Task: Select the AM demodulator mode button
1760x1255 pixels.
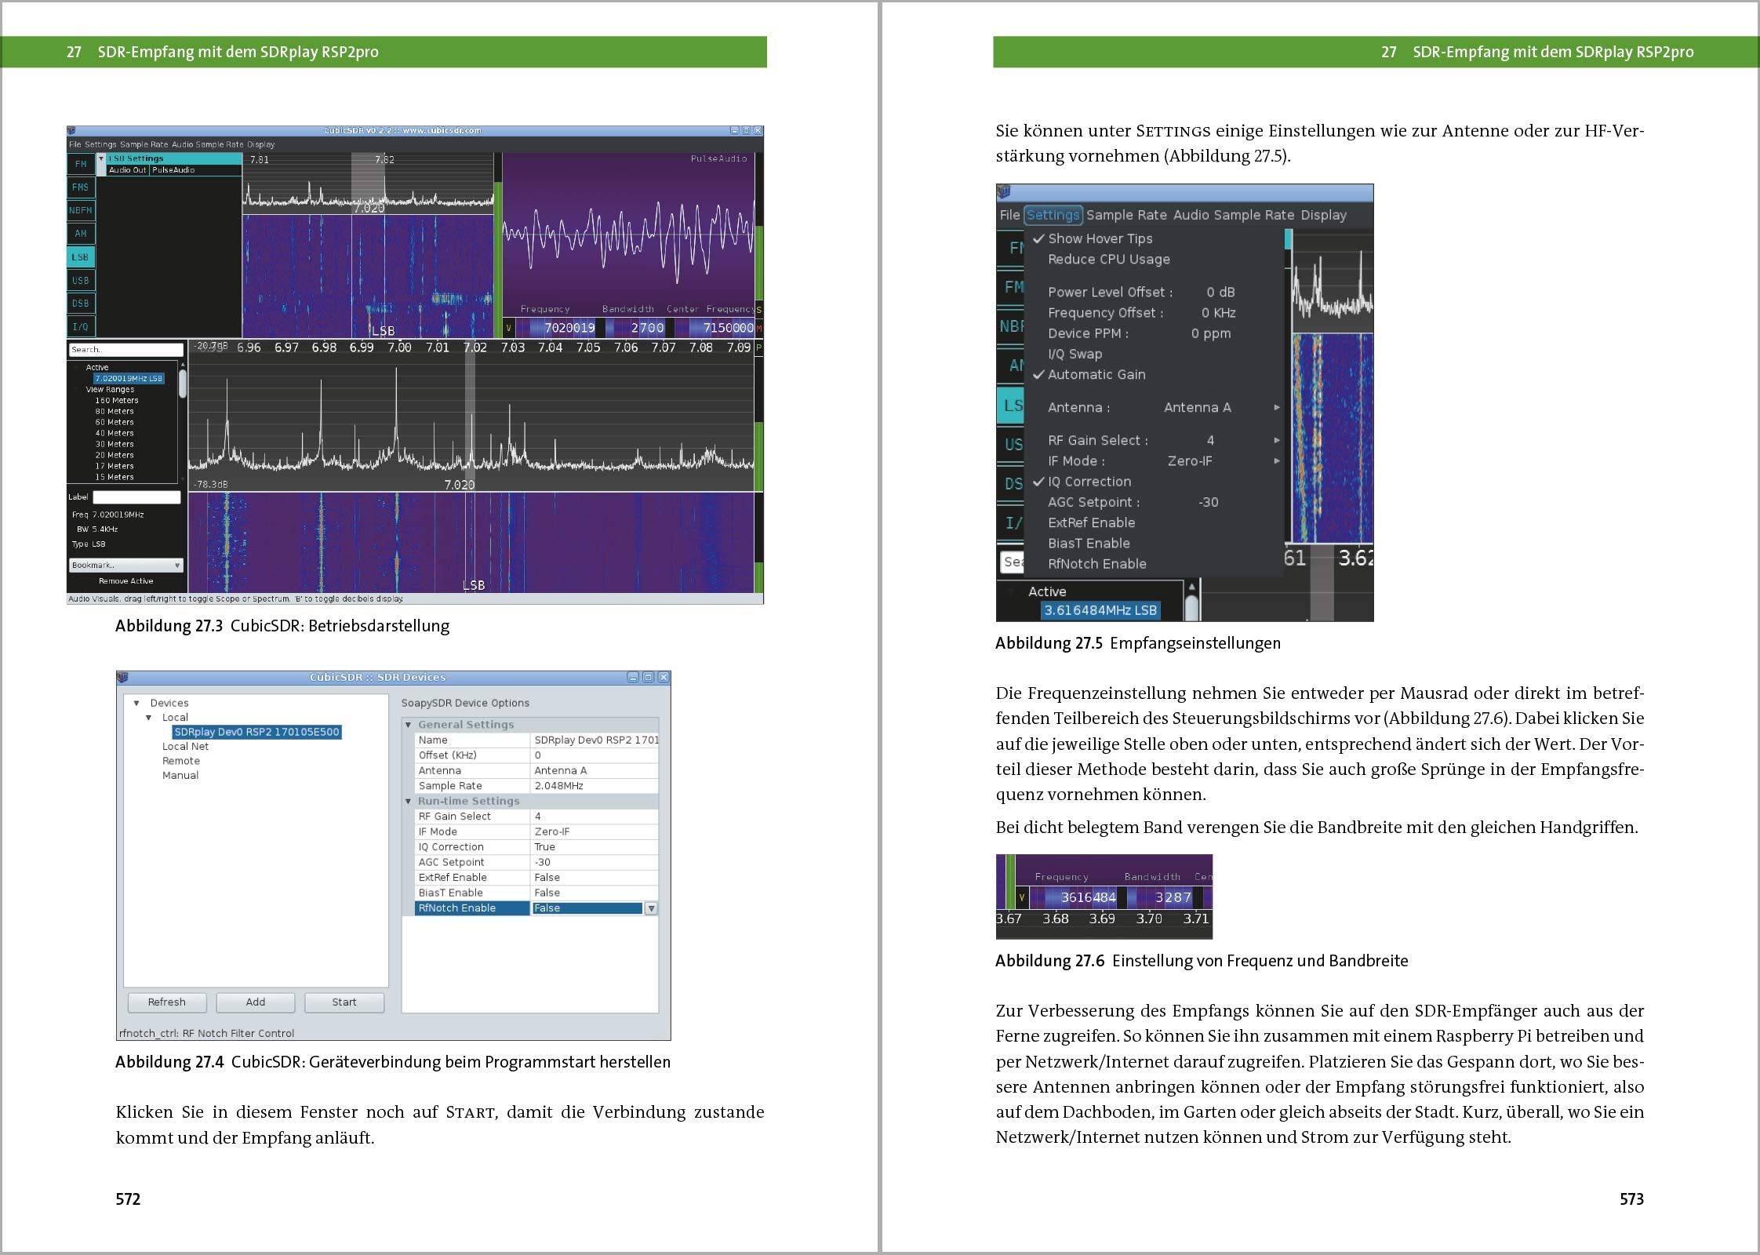Action: 81,234
